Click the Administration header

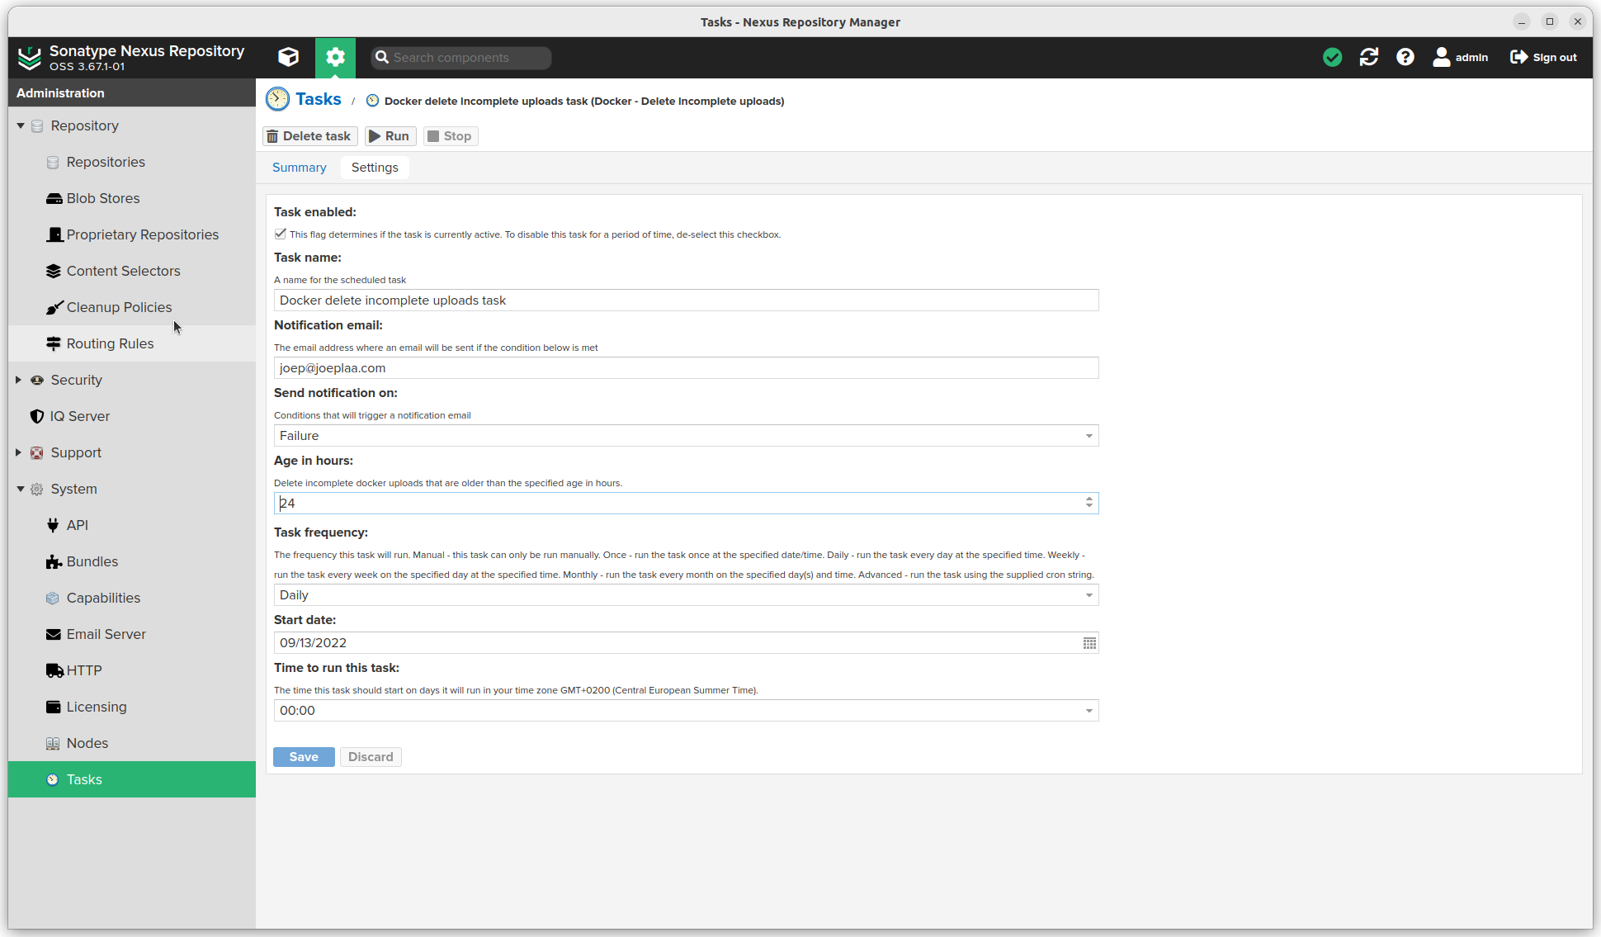pos(132,92)
